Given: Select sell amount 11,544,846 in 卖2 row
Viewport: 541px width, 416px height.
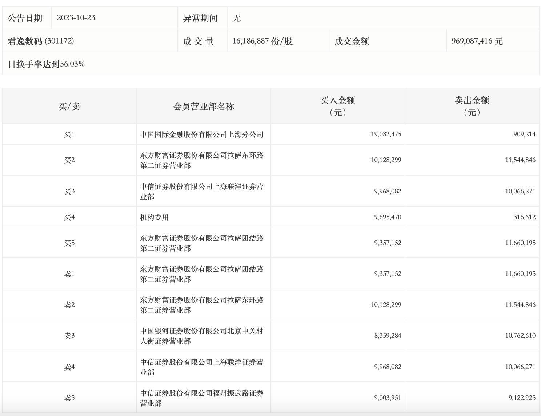Looking at the screenshot, I should click(520, 305).
